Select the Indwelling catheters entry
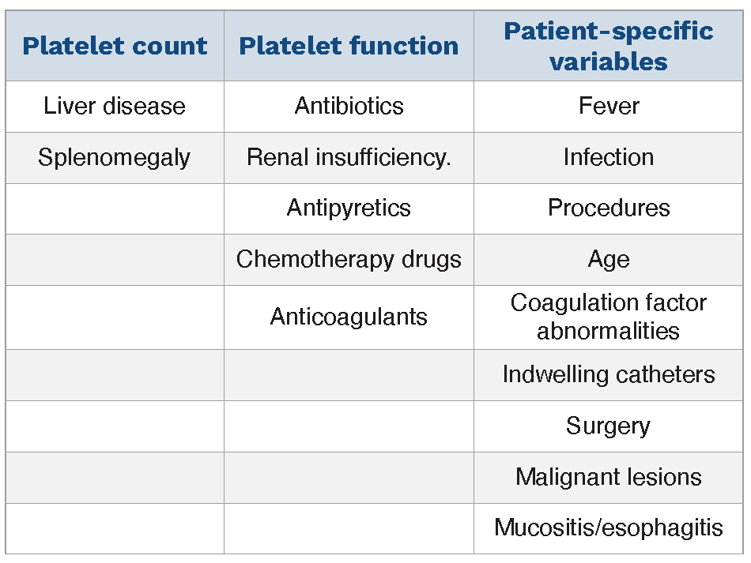The image size is (751, 563). coord(608,374)
